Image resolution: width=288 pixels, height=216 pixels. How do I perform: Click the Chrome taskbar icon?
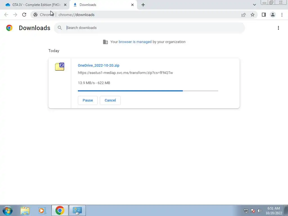pos(60,210)
